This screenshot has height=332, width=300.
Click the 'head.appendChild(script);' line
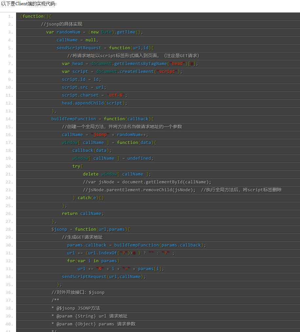click(x=94, y=103)
